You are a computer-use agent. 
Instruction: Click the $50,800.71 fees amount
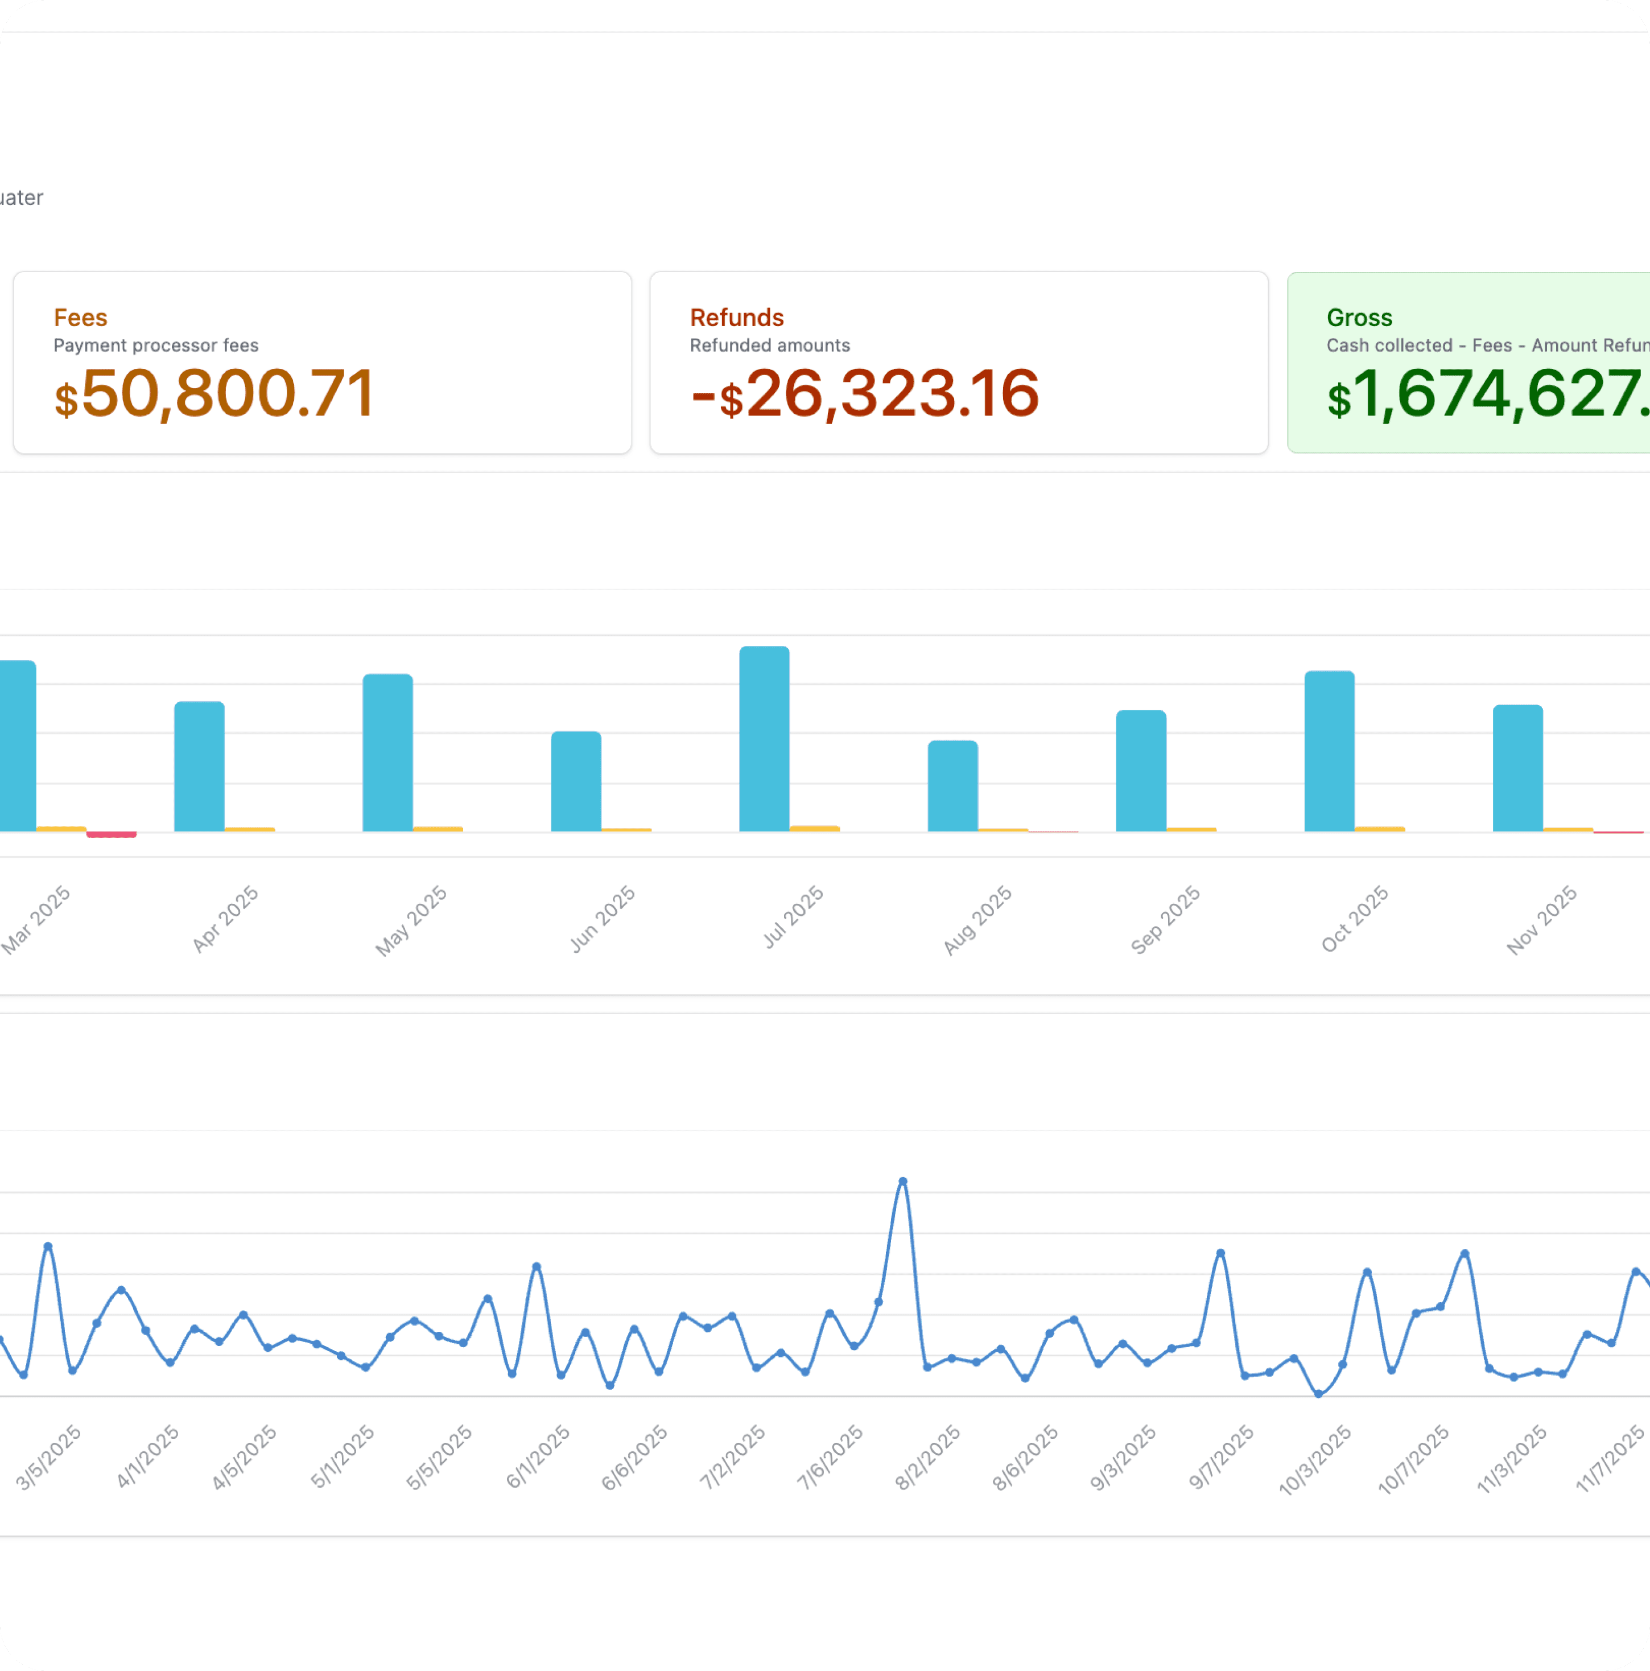[213, 393]
